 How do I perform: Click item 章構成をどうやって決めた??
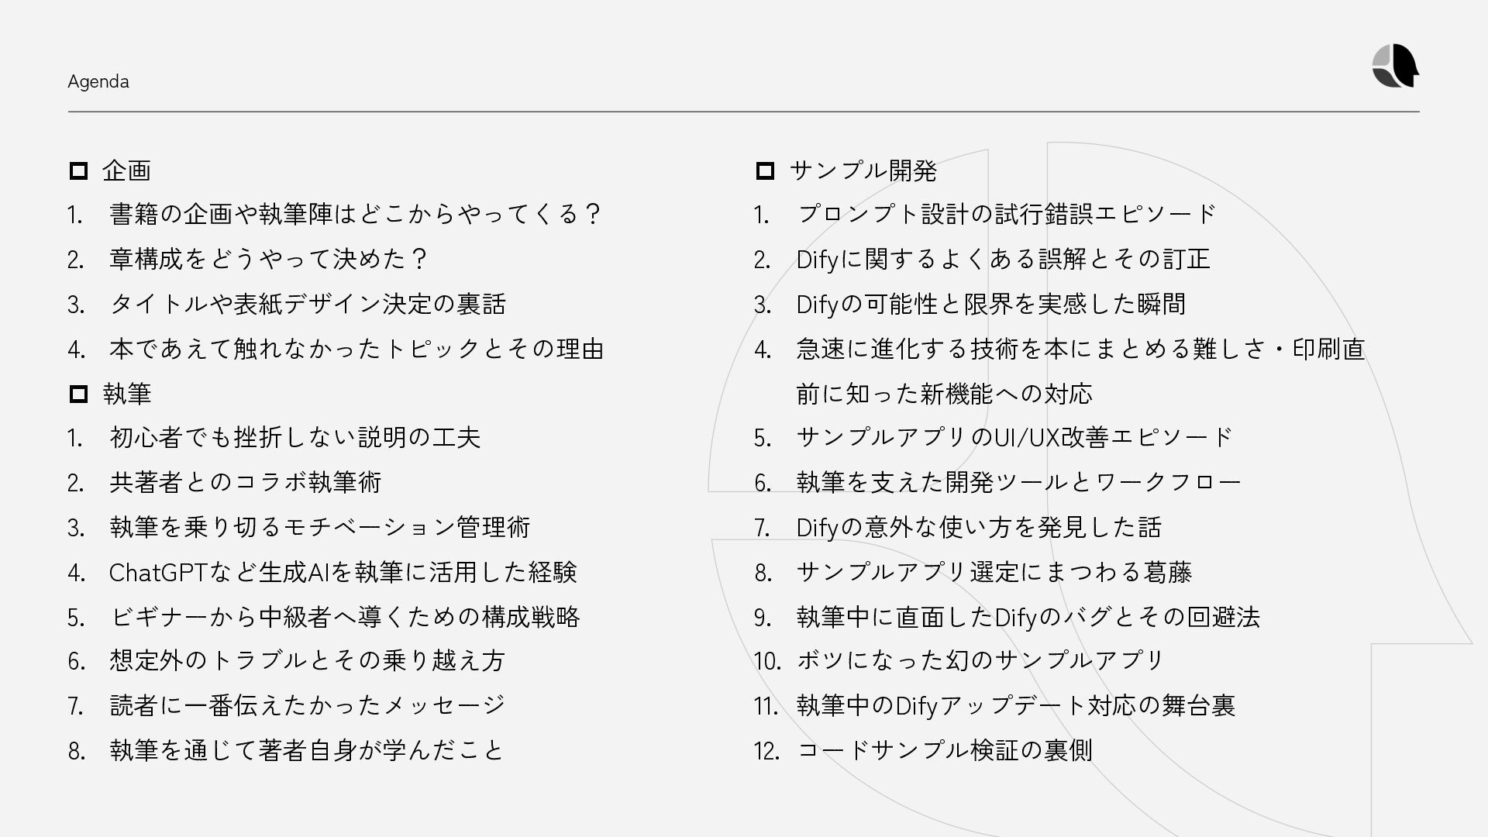(269, 259)
